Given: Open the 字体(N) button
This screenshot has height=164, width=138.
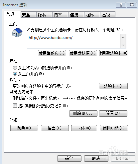Looking at the screenshot, I should [x=84, y=128].
